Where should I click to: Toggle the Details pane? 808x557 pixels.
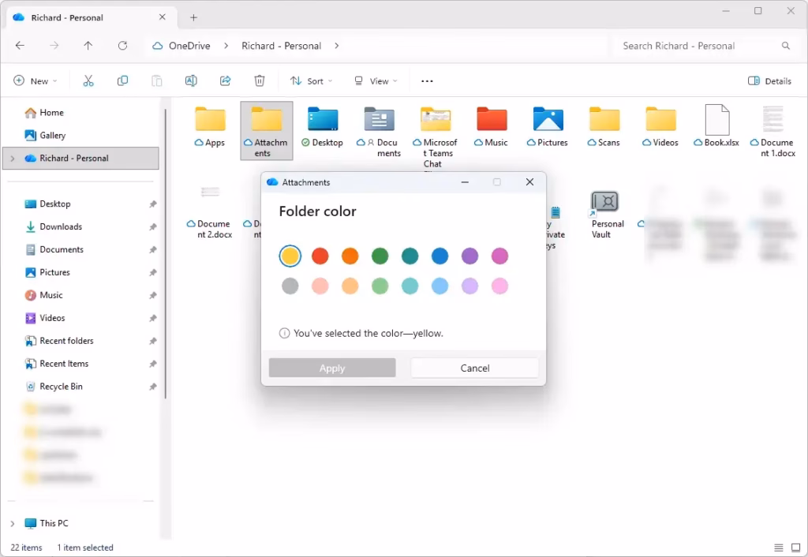coord(769,80)
